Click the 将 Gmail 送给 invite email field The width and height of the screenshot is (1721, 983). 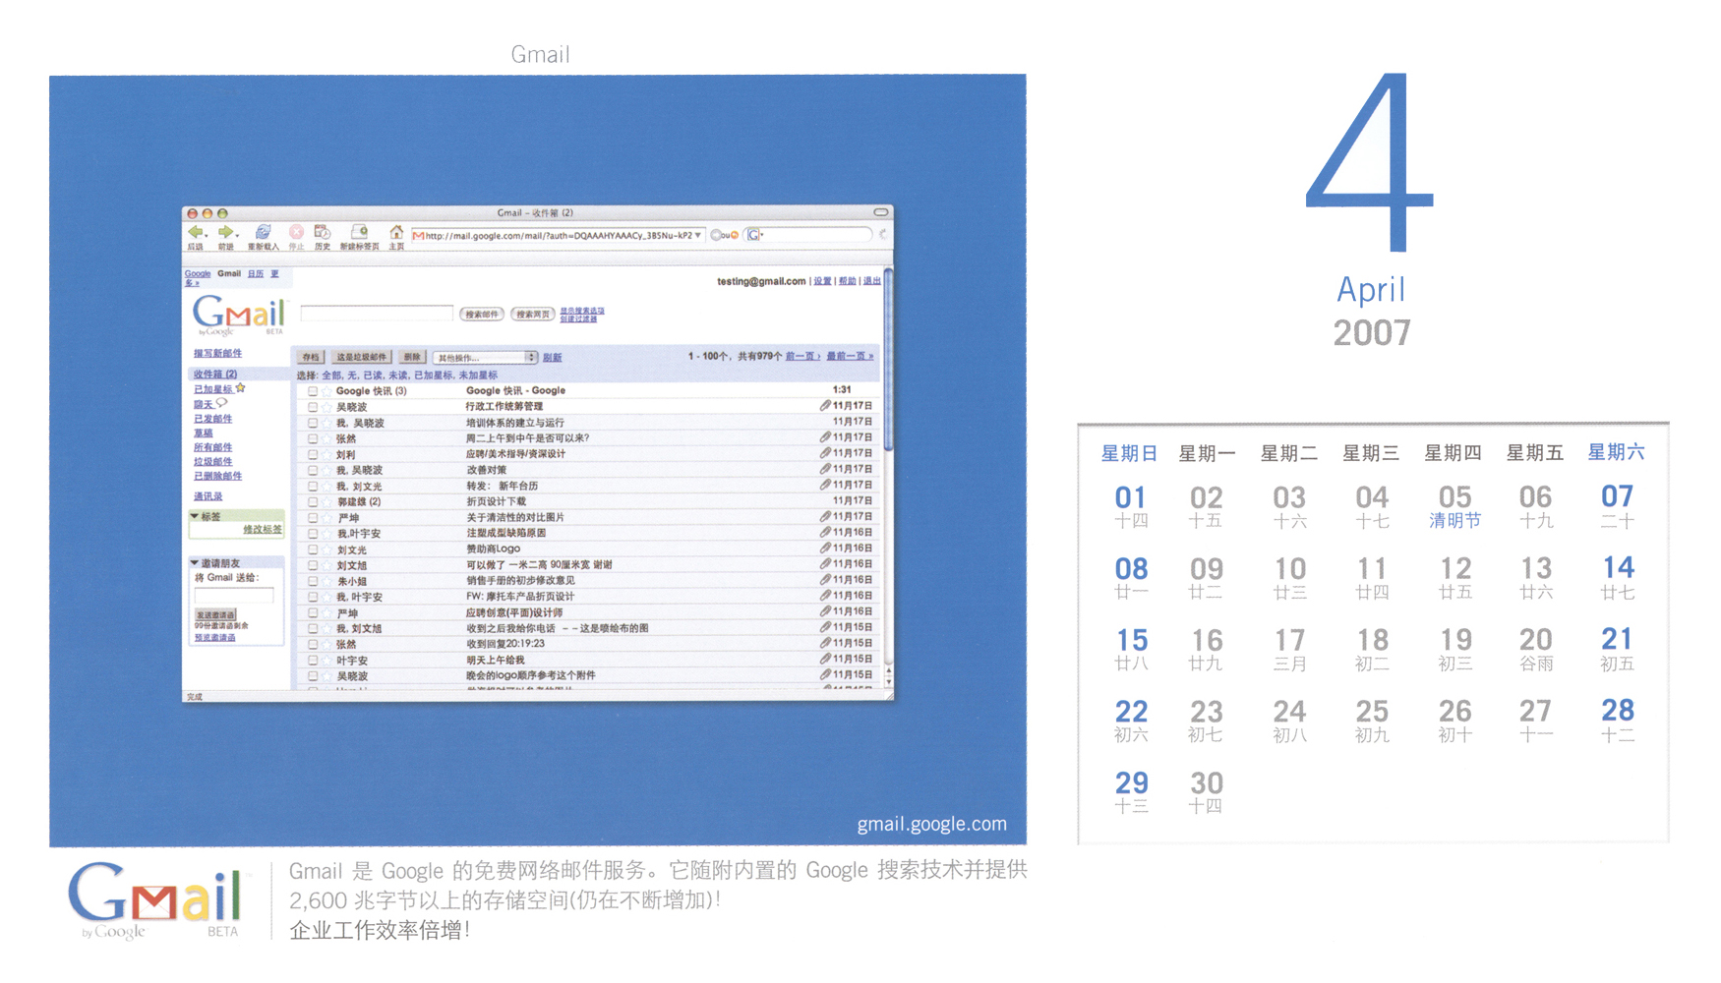tap(234, 596)
